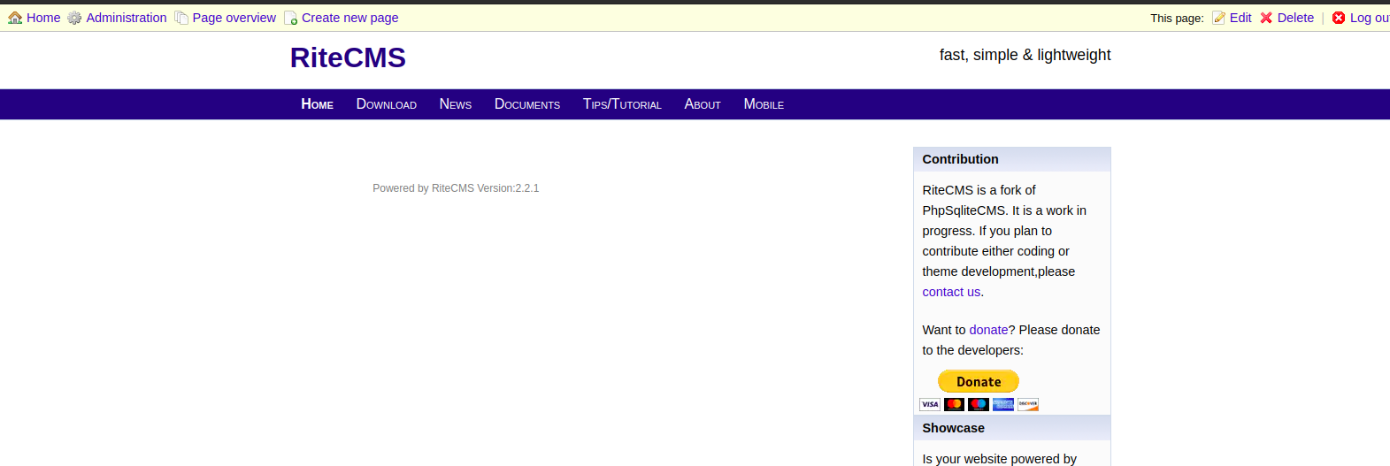Image resolution: width=1390 pixels, height=466 pixels.
Task: Click the Discover card icon
Action: pyautogui.click(x=1028, y=404)
